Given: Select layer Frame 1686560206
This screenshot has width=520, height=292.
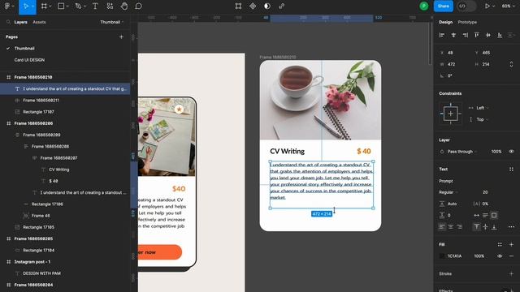Looking at the screenshot, I should pyautogui.click(x=33, y=123).
